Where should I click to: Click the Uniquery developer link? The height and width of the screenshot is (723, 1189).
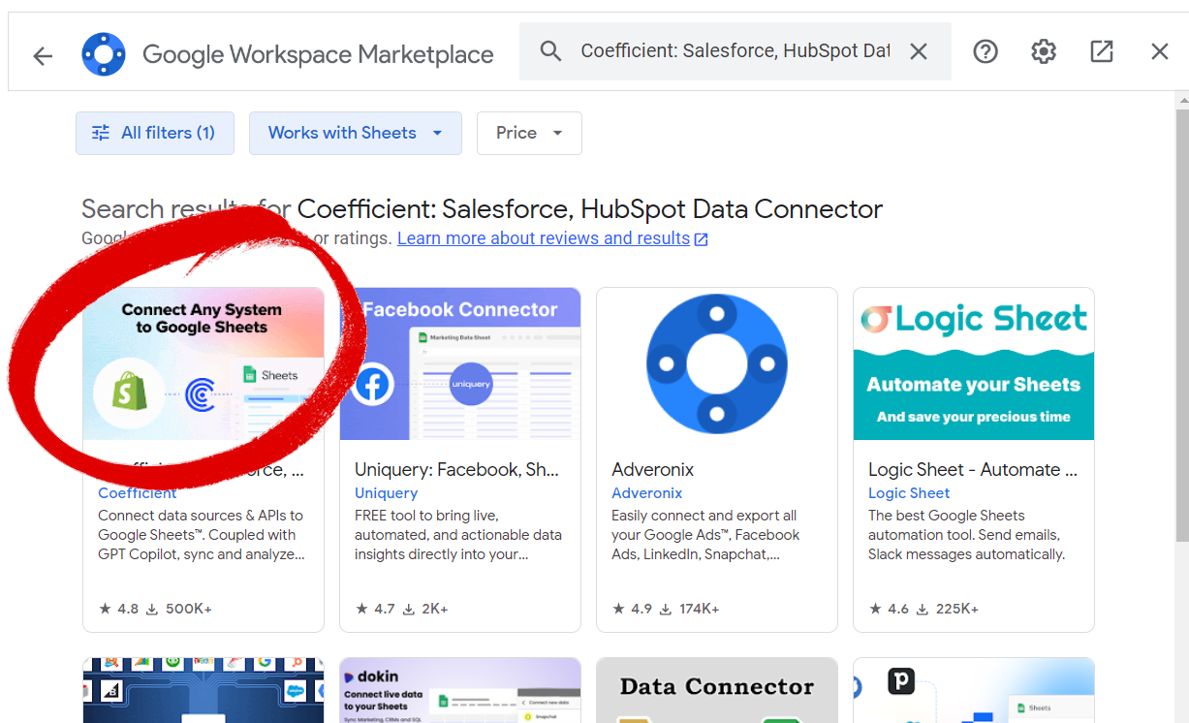(x=386, y=493)
